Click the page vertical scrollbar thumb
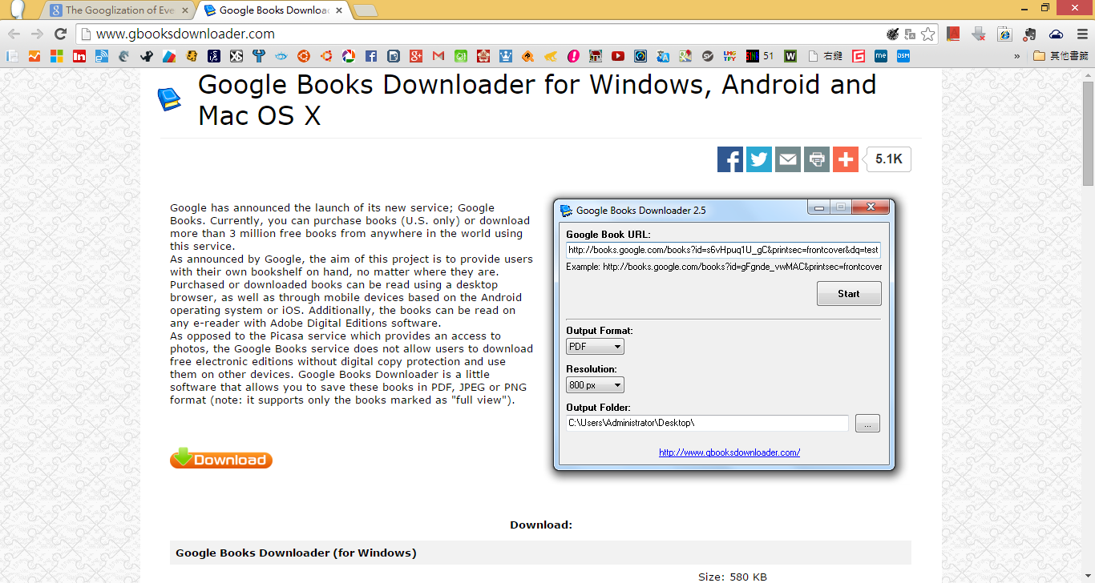 (x=1088, y=133)
